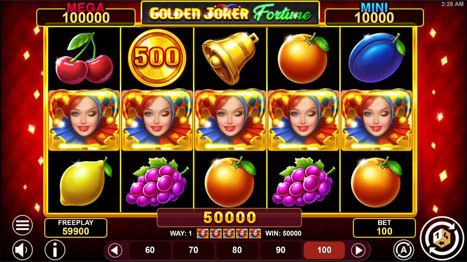467x262 pixels.
Task: Select bet value 60
Action: [150, 250]
